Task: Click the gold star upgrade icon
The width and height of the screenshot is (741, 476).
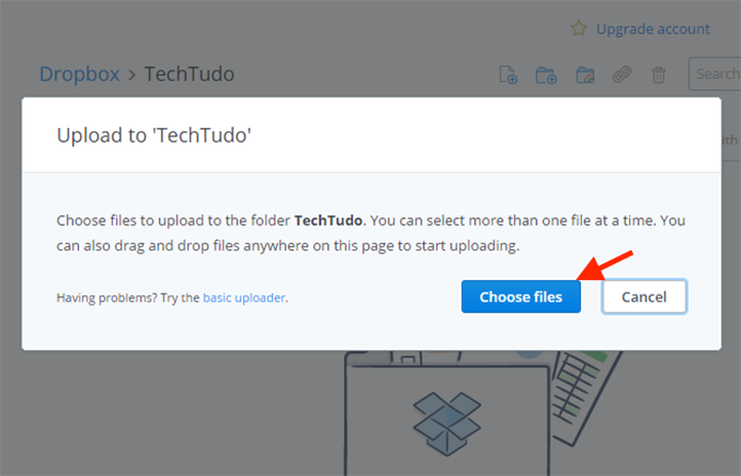Action: pos(578,29)
